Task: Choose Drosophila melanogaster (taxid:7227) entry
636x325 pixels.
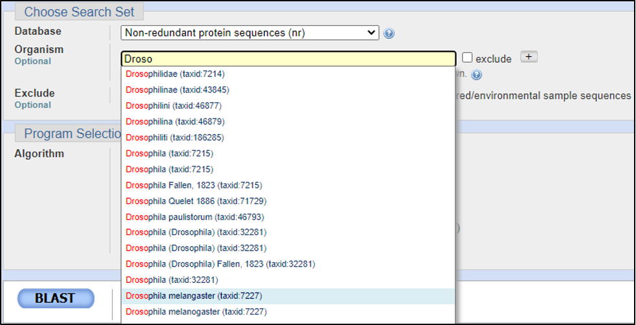Action: pyautogui.click(x=196, y=311)
